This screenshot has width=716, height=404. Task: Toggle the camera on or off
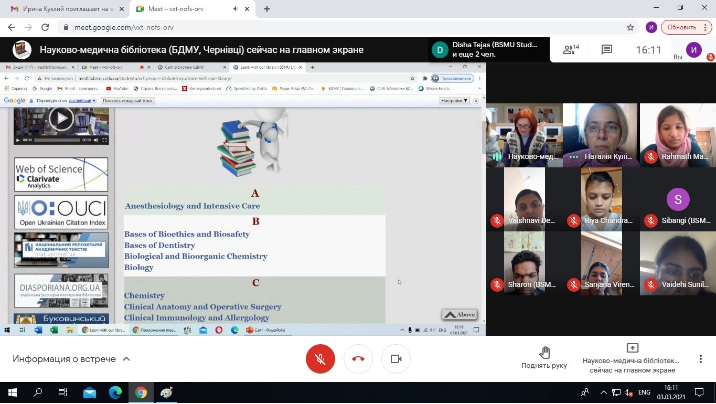(x=396, y=359)
